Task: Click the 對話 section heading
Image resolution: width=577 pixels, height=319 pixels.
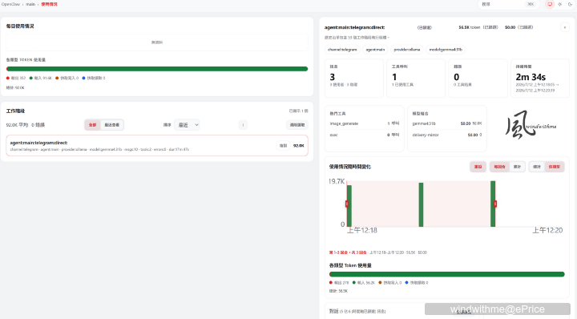Action: click(x=333, y=311)
